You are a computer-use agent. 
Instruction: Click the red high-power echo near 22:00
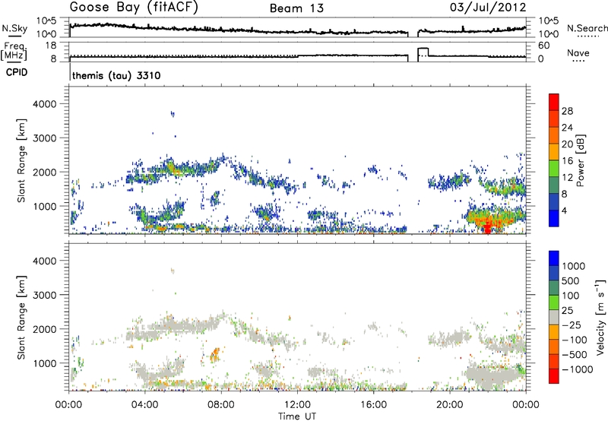click(x=488, y=226)
